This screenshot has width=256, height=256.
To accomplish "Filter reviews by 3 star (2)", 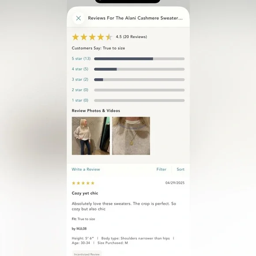I will [x=80, y=79].
